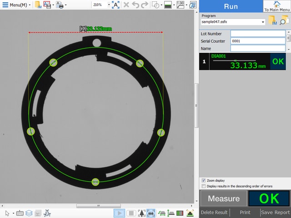Open the Menu(M) dropdown arrow
The height and width of the screenshot is (218, 291).
30,5
